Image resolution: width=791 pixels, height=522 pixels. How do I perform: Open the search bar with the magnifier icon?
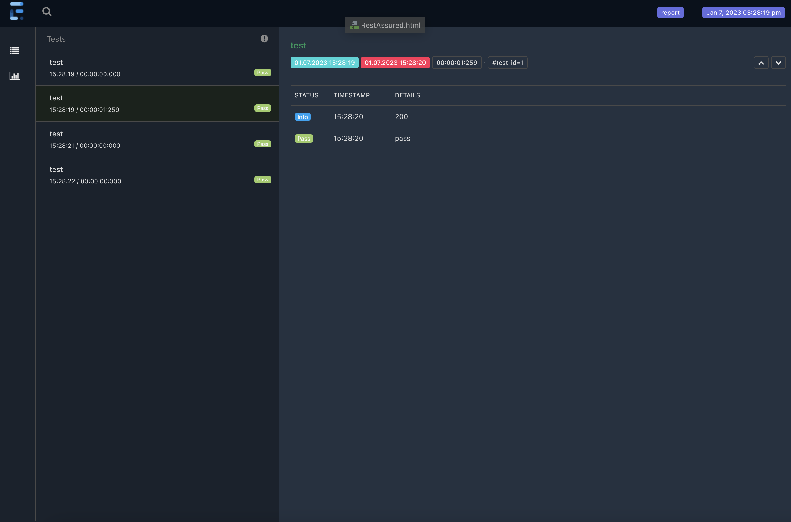coord(47,11)
